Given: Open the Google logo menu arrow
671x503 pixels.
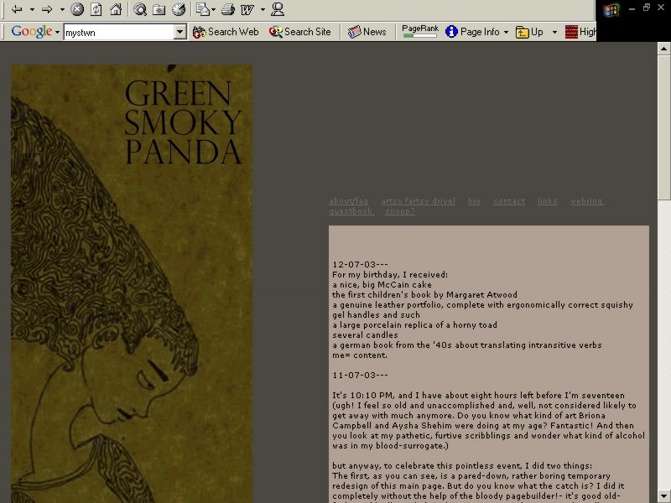Looking at the screenshot, I should (x=57, y=32).
